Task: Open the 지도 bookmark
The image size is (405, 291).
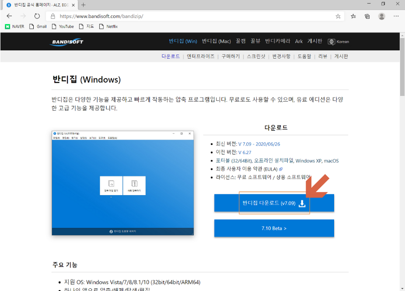Action: coord(87,26)
